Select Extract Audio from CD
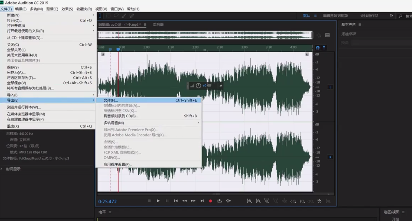Image resolution: width=412 pixels, height=221 pixels. point(48,38)
